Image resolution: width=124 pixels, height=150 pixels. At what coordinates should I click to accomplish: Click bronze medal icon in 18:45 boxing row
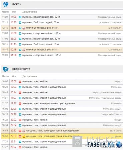tap(24, 28)
